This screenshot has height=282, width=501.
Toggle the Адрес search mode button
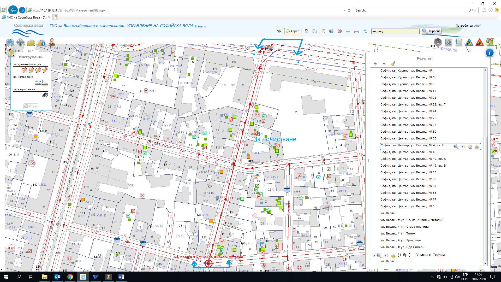point(293,31)
